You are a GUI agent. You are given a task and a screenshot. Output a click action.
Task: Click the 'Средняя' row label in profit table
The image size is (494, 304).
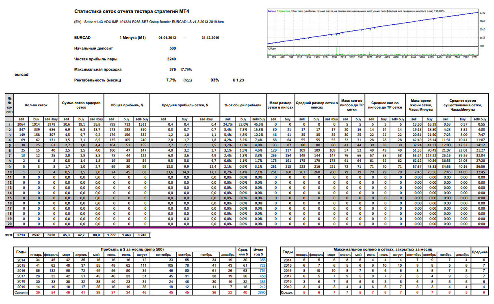(x=22, y=291)
